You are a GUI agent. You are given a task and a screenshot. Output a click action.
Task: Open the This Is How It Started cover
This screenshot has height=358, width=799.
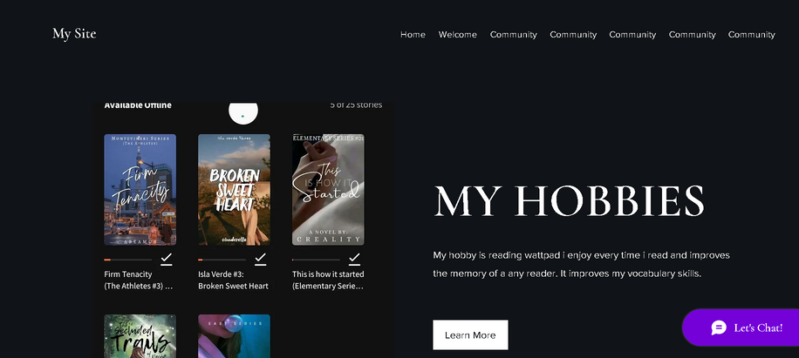328,189
